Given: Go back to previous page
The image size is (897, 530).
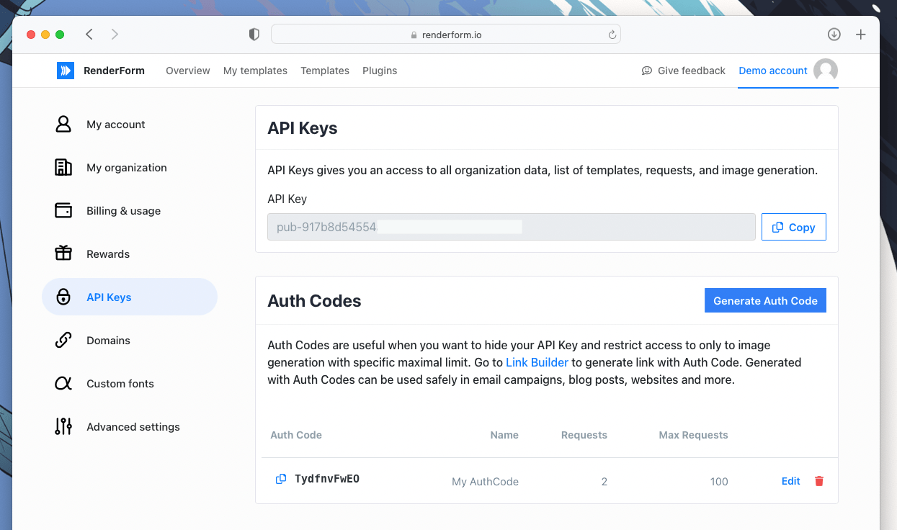Looking at the screenshot, I should (89, 35).
